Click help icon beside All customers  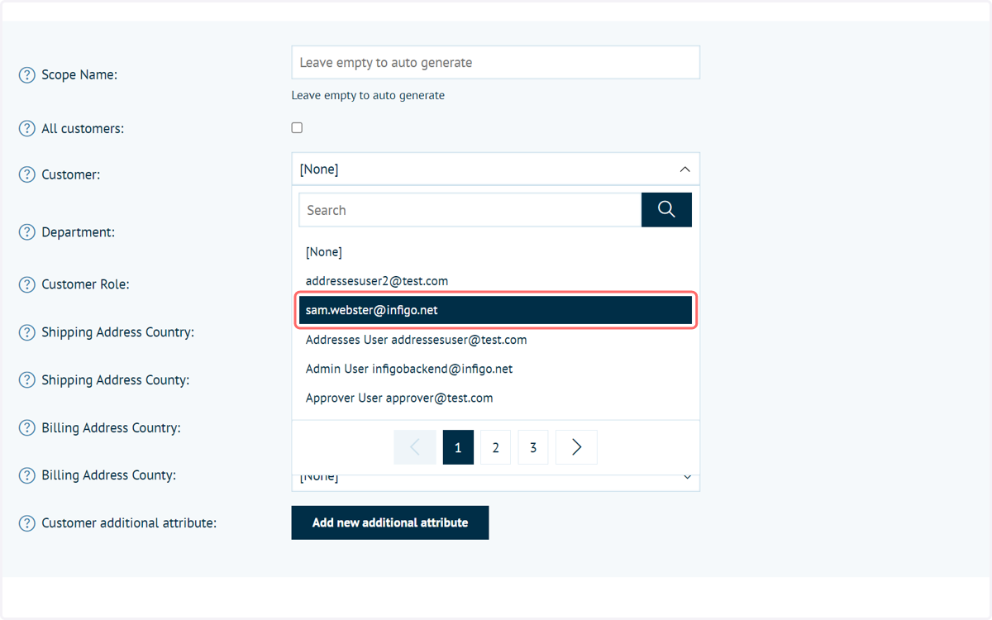pyautogui.click(x=27, y=129)
